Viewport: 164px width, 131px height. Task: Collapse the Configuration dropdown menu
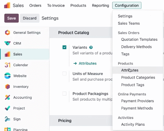point(127,5)
